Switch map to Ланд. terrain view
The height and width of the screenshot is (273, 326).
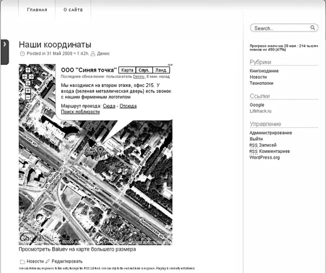click(x=161, y=70)
